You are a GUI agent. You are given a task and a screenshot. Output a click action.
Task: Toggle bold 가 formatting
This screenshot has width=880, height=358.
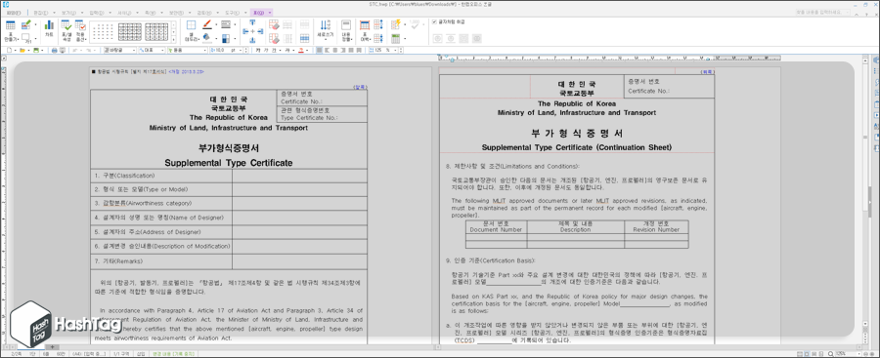click(257, 51)
